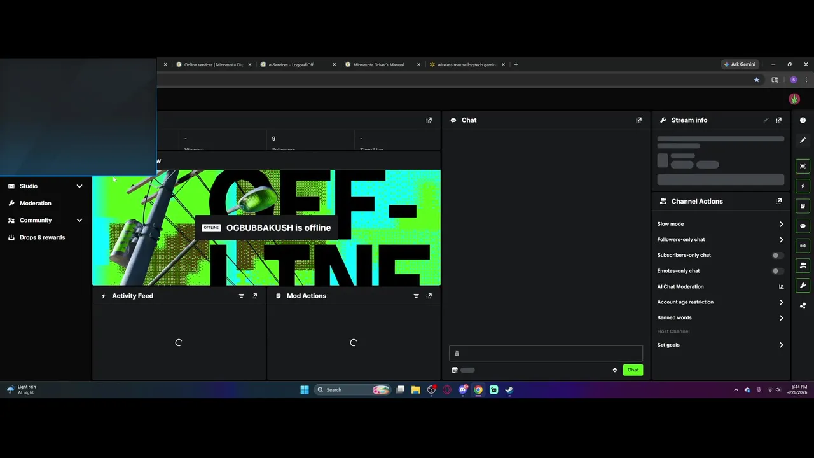Screen dimensions: 814x458
Task: Click the offline stream preview image
Action: pos(266,228)
